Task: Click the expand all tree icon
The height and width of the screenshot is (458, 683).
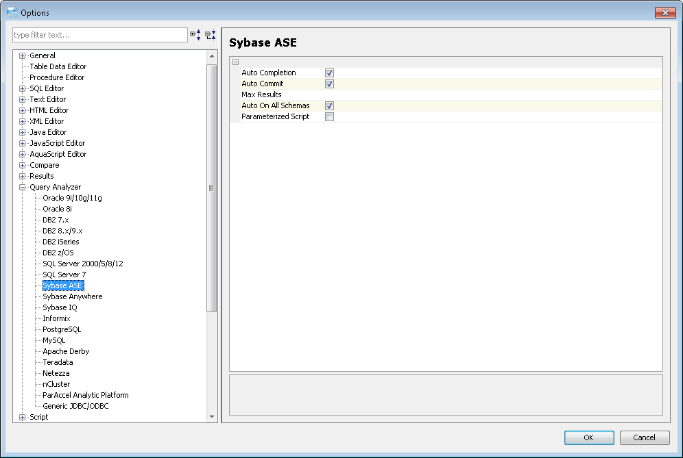Action: (195, 35)
